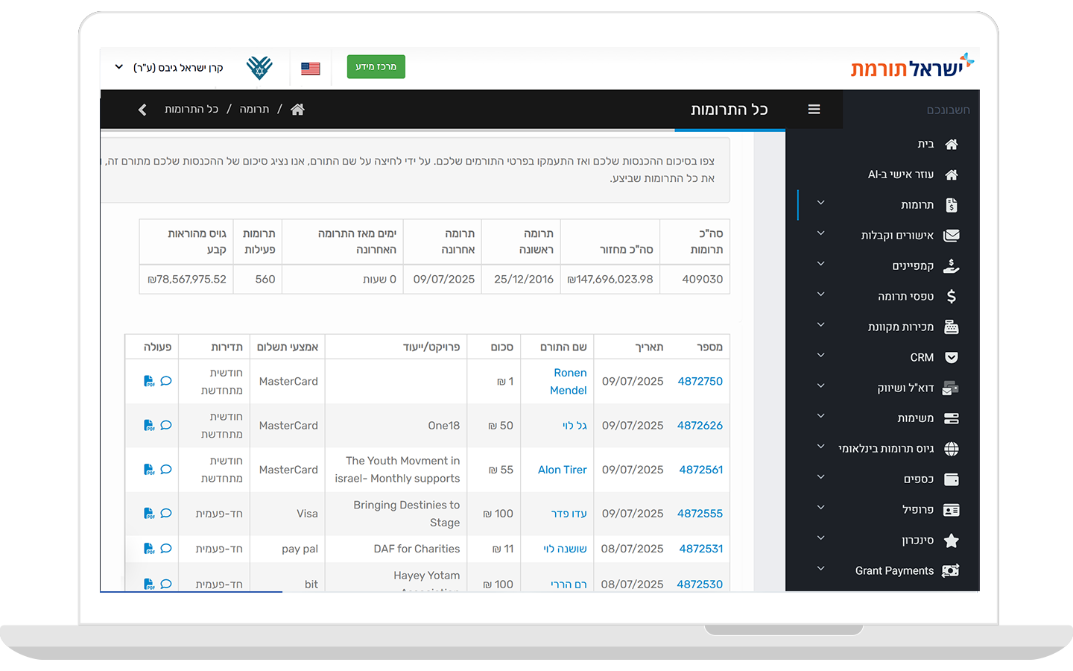Click the total ₪147,696,023.98 value
1073x671 pixels.
(610, 280)
